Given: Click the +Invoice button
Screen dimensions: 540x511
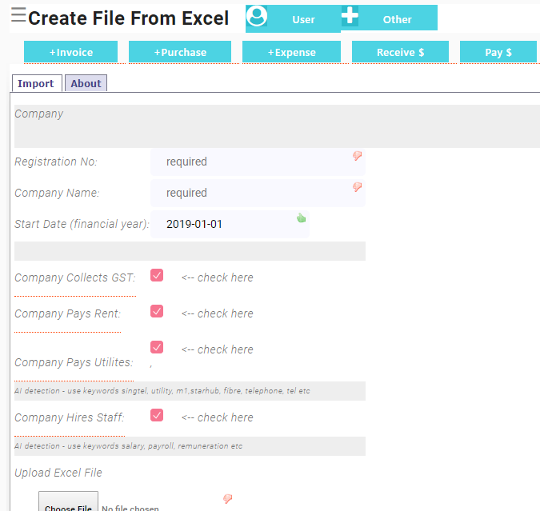Looking at the screenshot, I should (x=71, y=52).
